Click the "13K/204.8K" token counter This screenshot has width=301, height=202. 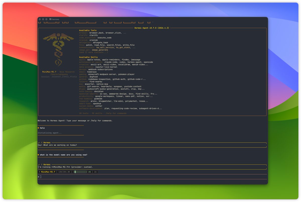click(64, 172)
